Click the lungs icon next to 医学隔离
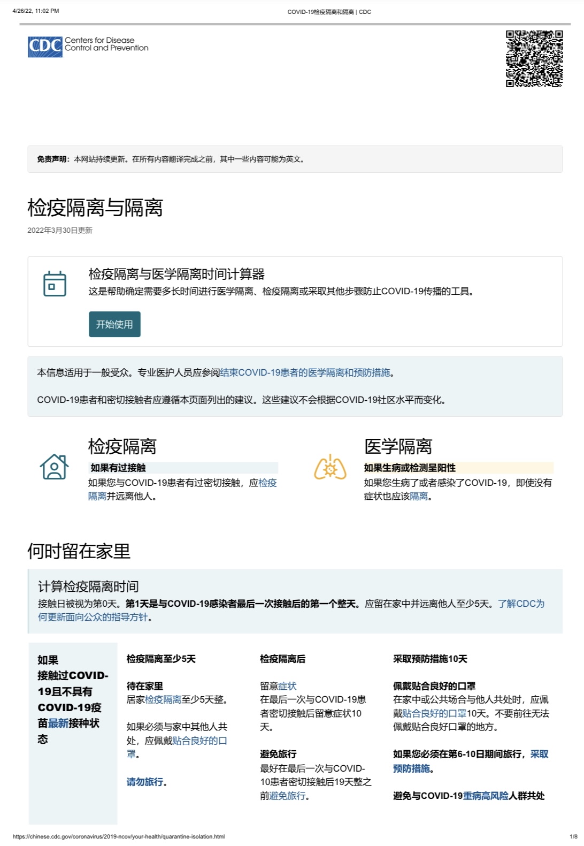Screen dimensions: 584x846 coord(330,467)
